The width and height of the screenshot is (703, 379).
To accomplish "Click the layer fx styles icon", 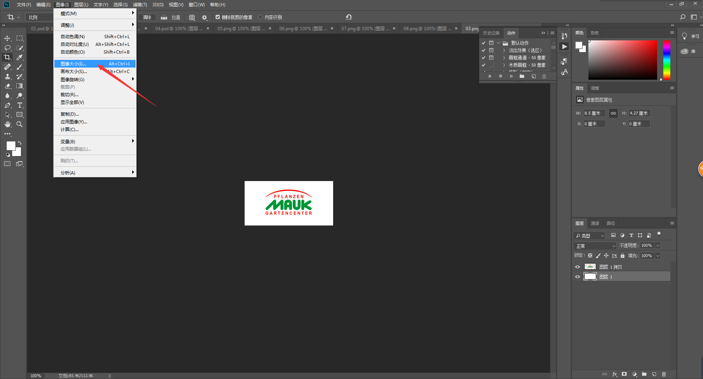I will coord(614,374).
